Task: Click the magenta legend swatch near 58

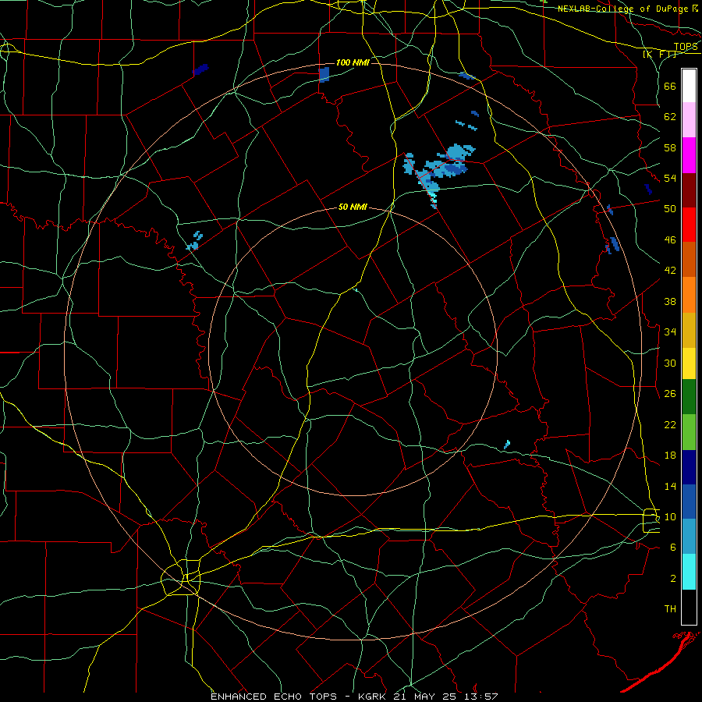Action: (x=689, y=155)
